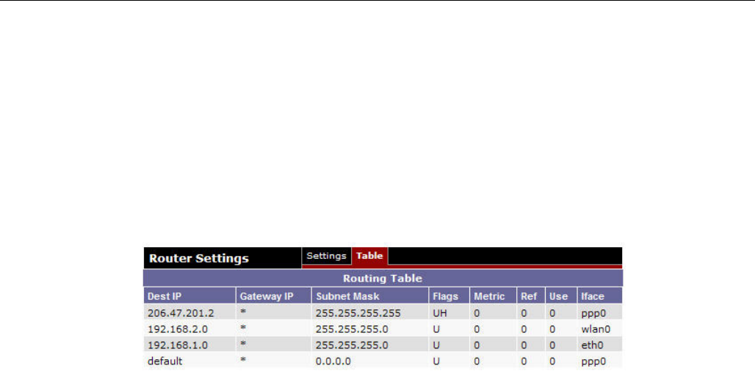
Task: Click the eth0 interface cell
Action: [592, 345]
